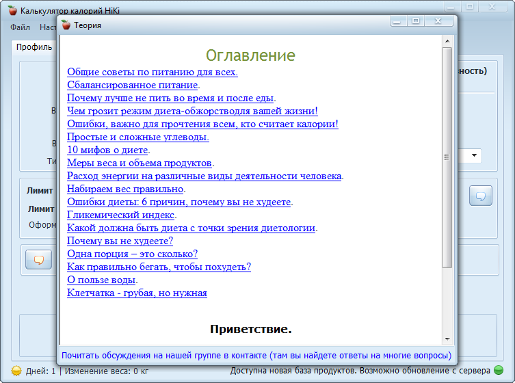Open link "Какой должна быть диета с точки зрения диетологии"
Image resolution: width=515 pixels, height=383 pixels.
(191, 228)
